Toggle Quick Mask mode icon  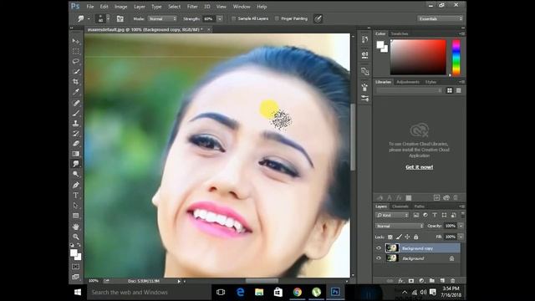tap(76, 267)
